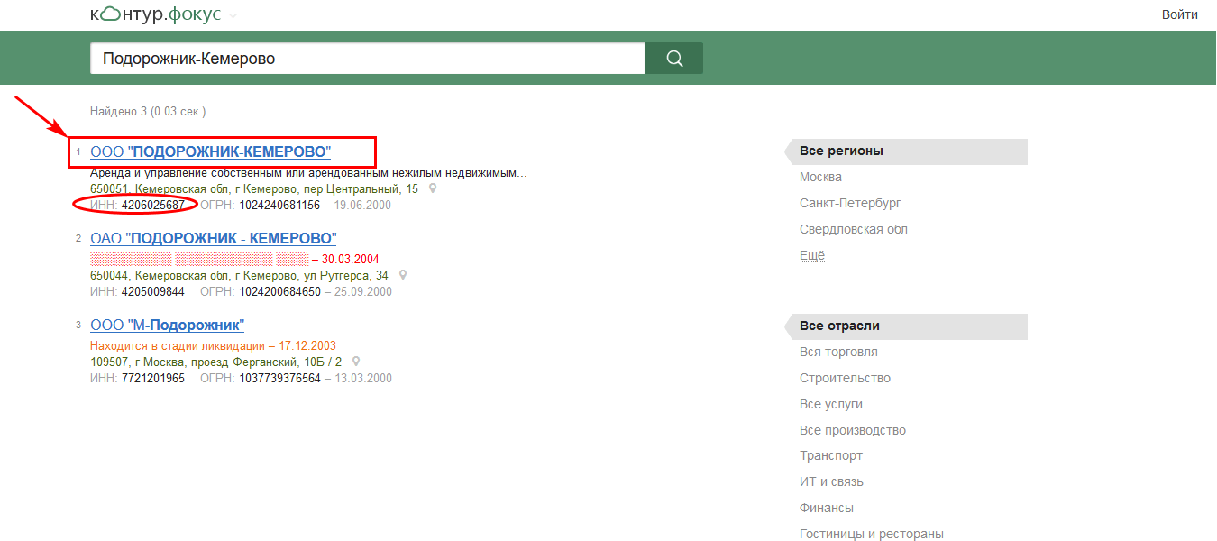1217x541 pixels.
Task: Open ООО "ПОДОРОЖНИК-КЕМЕРОВО" company link
Action: (211, 151)
